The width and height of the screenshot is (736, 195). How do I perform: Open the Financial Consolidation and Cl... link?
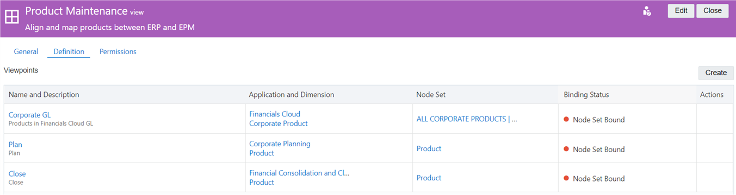(x=299, y=173)
